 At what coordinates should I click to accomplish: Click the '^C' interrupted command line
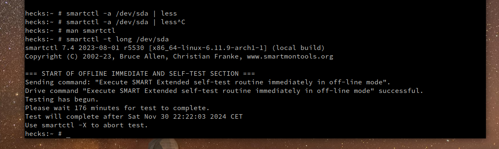(105, 22)
